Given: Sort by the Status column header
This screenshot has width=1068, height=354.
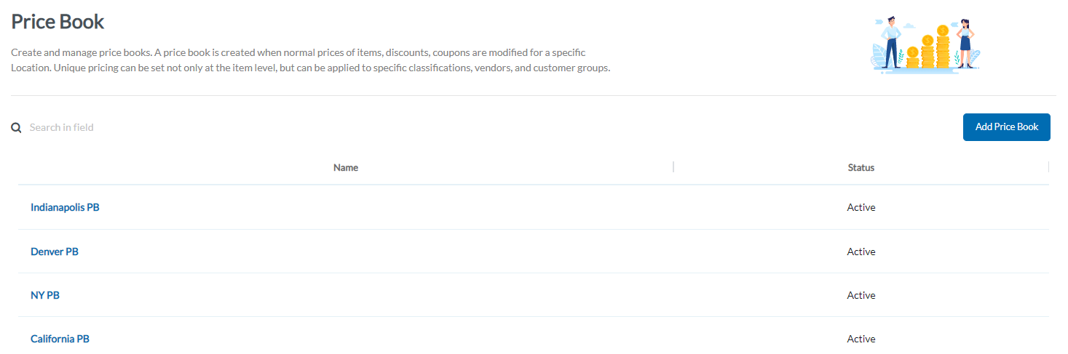Looking at the screenshot, I should pos(861,168).
